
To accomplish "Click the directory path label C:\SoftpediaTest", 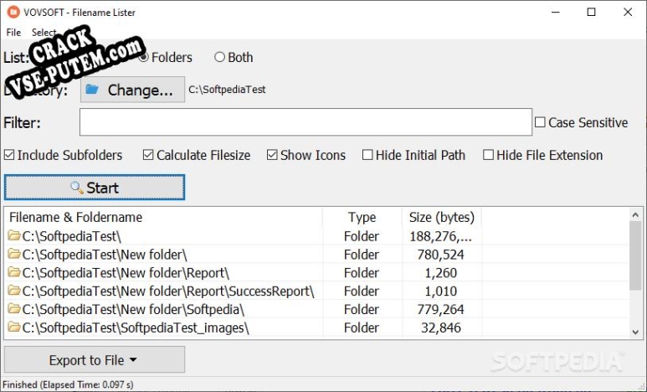I will [227, 90].
